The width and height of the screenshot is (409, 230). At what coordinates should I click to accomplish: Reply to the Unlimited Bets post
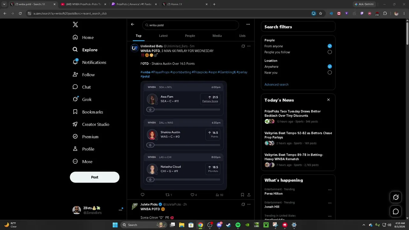click(x=143, y=195)
